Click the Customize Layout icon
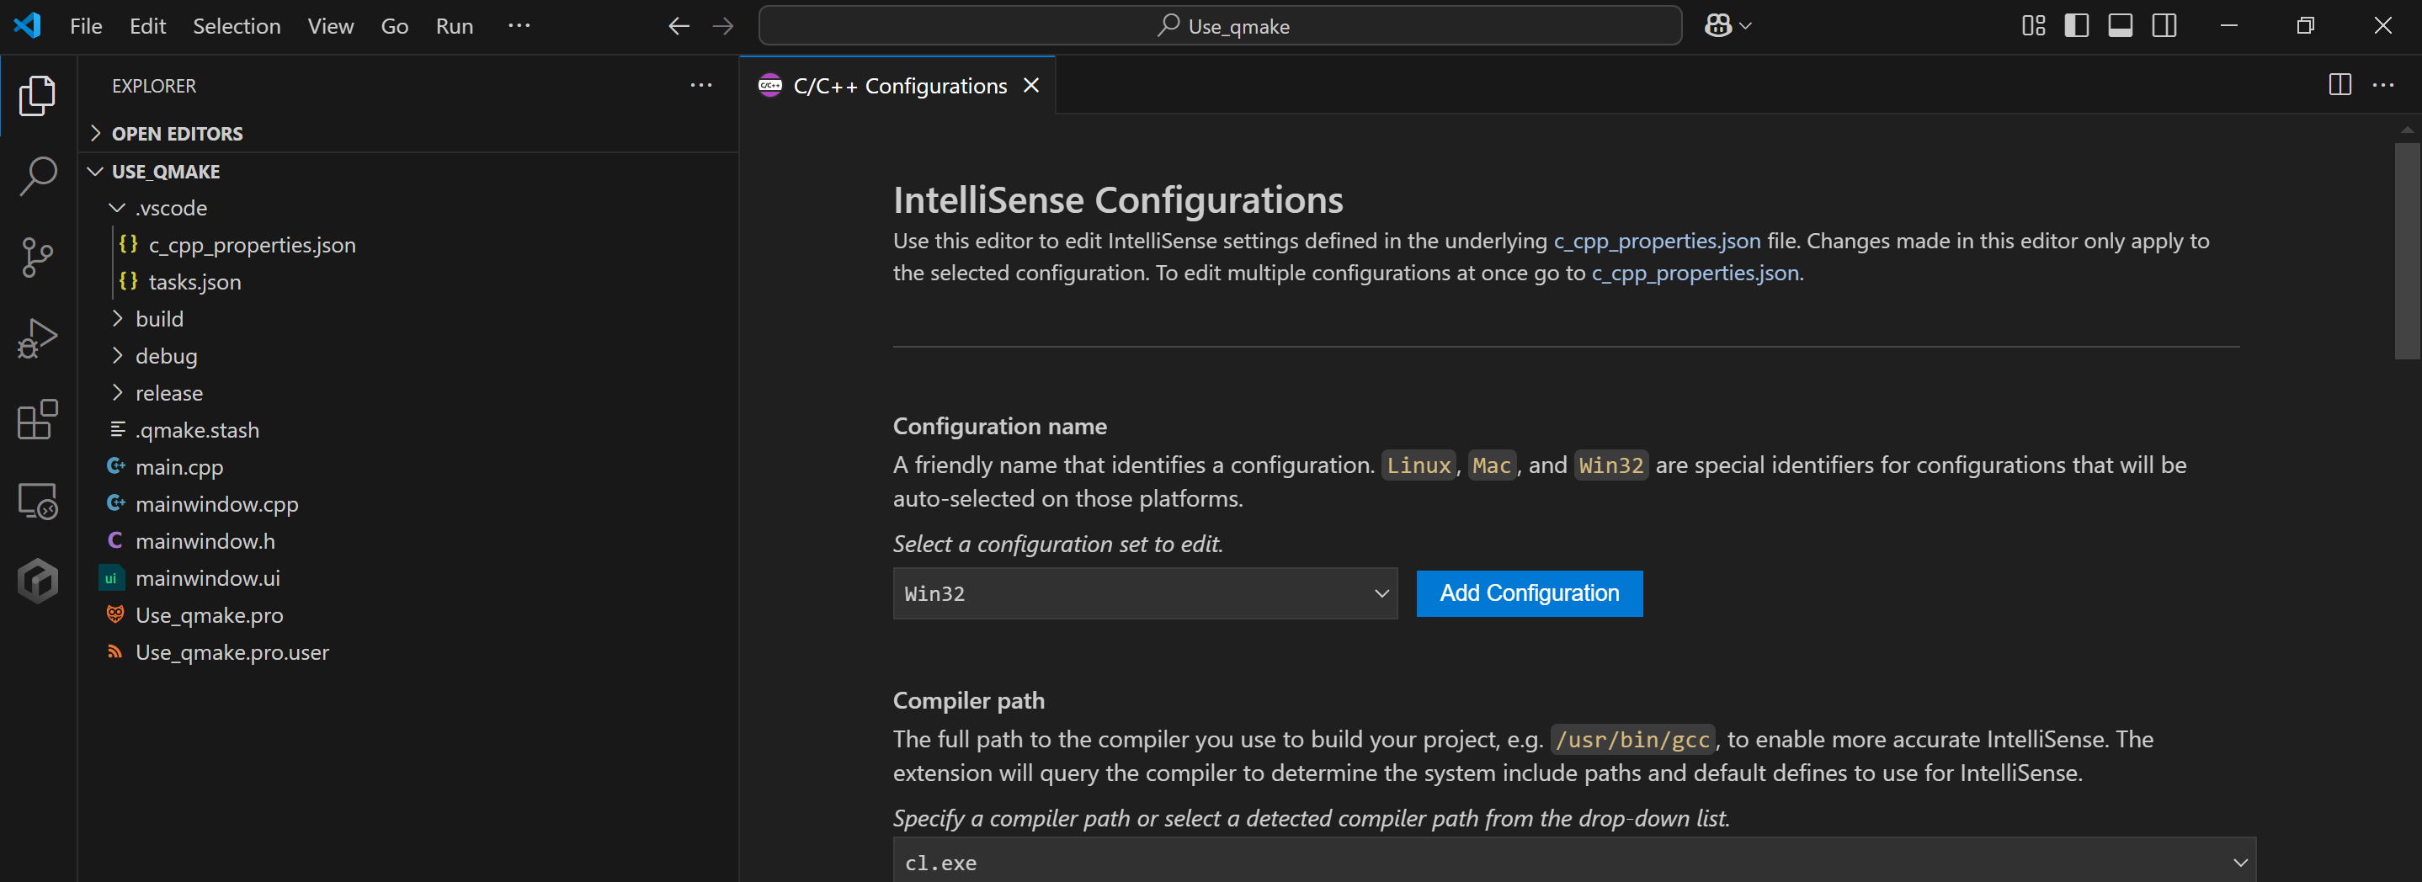The height and width of the screenshot is (882, 2422). tap(2034, 25)
